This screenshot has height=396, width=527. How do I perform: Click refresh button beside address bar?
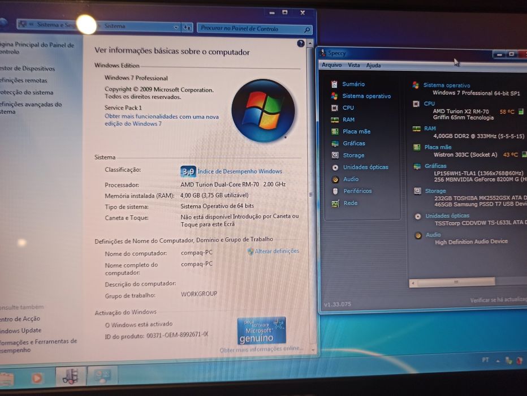point(187,28)
